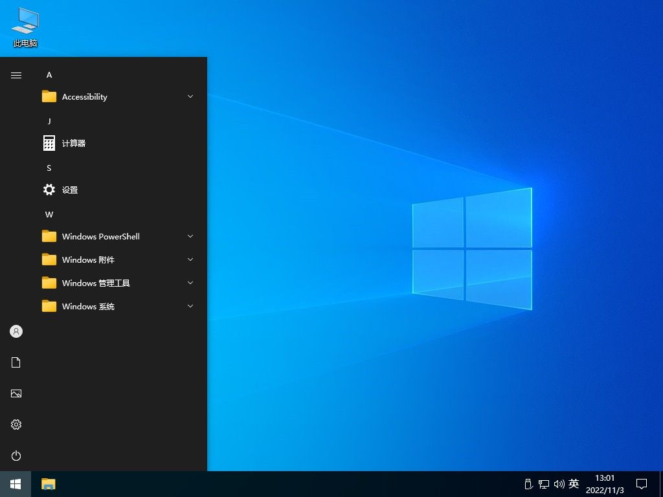This screenshot has height=497, width=663.
Task: Open the This PC desktop icon
Action: click(25, 27)
